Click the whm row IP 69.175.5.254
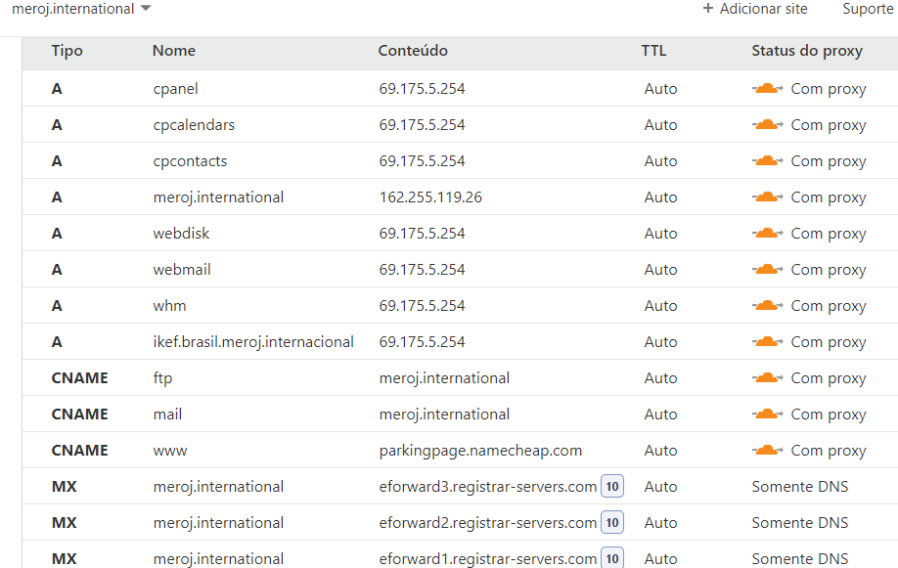This screenshot has width=898, height=568. [x=422, y=306]
